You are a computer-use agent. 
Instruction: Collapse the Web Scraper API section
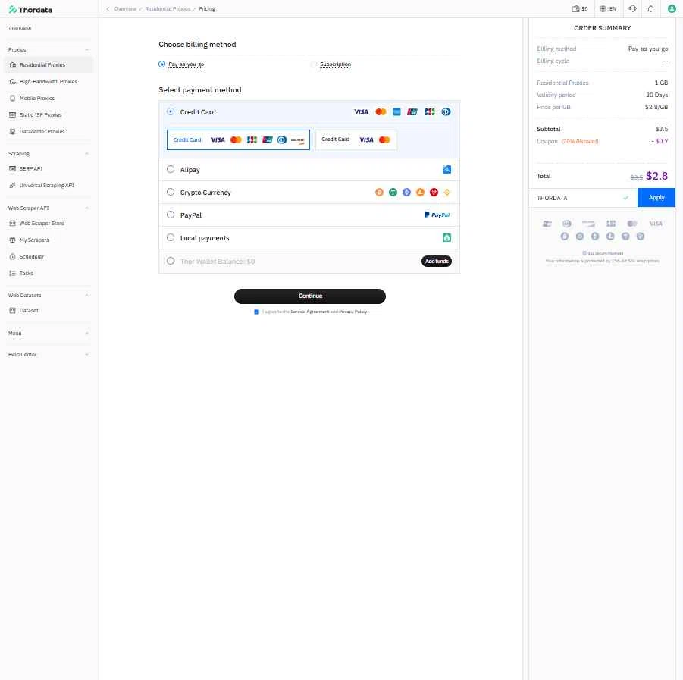click(86, 208)
